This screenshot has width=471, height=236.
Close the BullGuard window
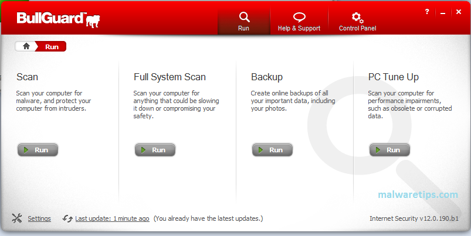458,12
